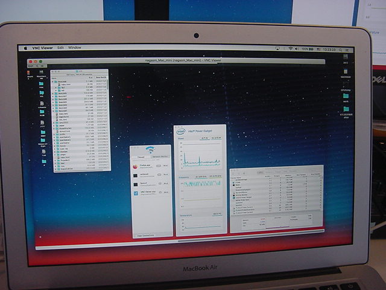386x290 pixels.
Task: Toggle the switch on Firefox.app row
Action: pyautogui.click(x=159, y=166)
